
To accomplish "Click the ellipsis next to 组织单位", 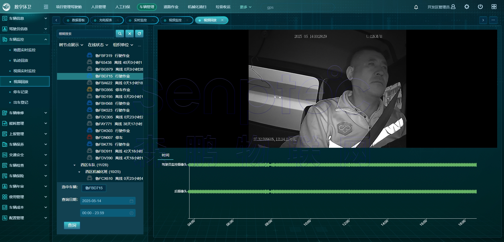I will coord(140,45).
